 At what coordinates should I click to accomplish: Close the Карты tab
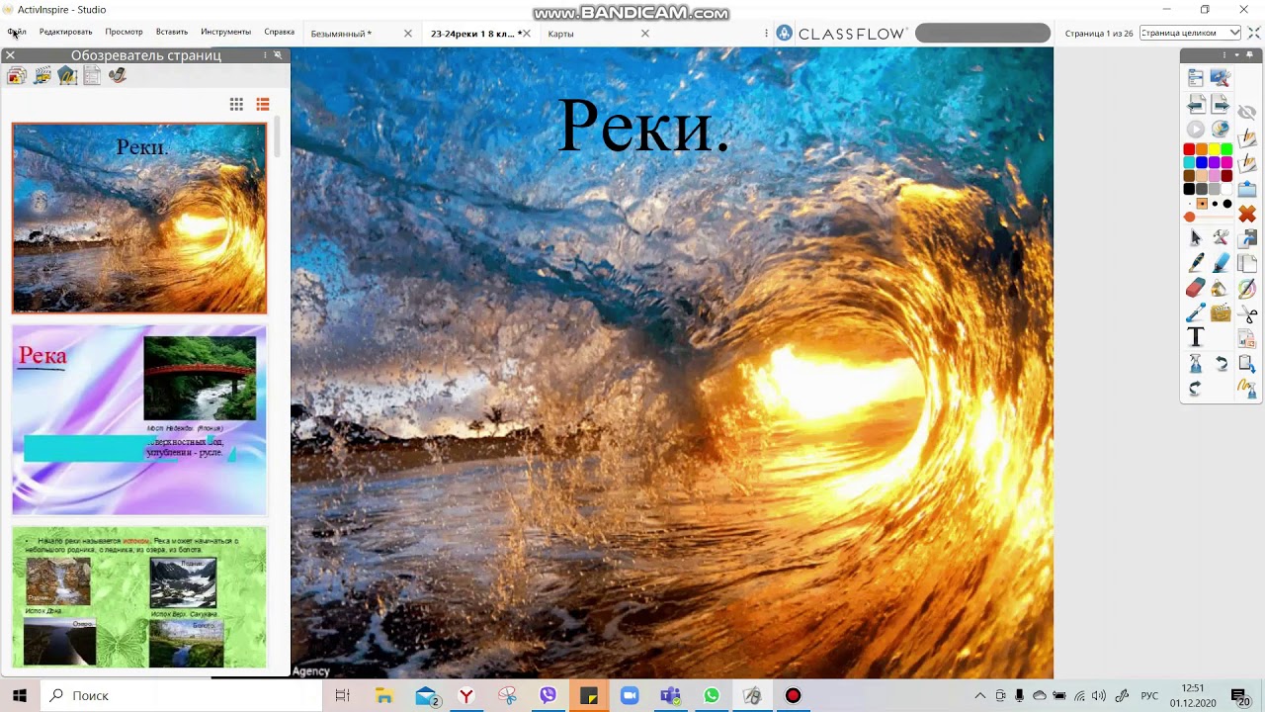tap(645, 34)
